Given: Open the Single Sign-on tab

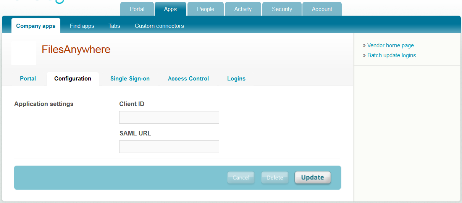Looking at the screenshot, I should (130, 79).
